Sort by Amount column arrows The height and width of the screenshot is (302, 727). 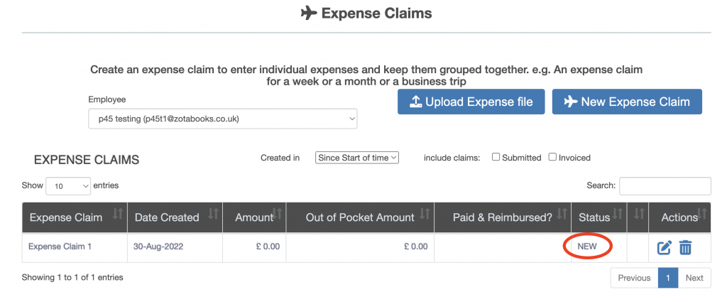(x=278, y=213)
